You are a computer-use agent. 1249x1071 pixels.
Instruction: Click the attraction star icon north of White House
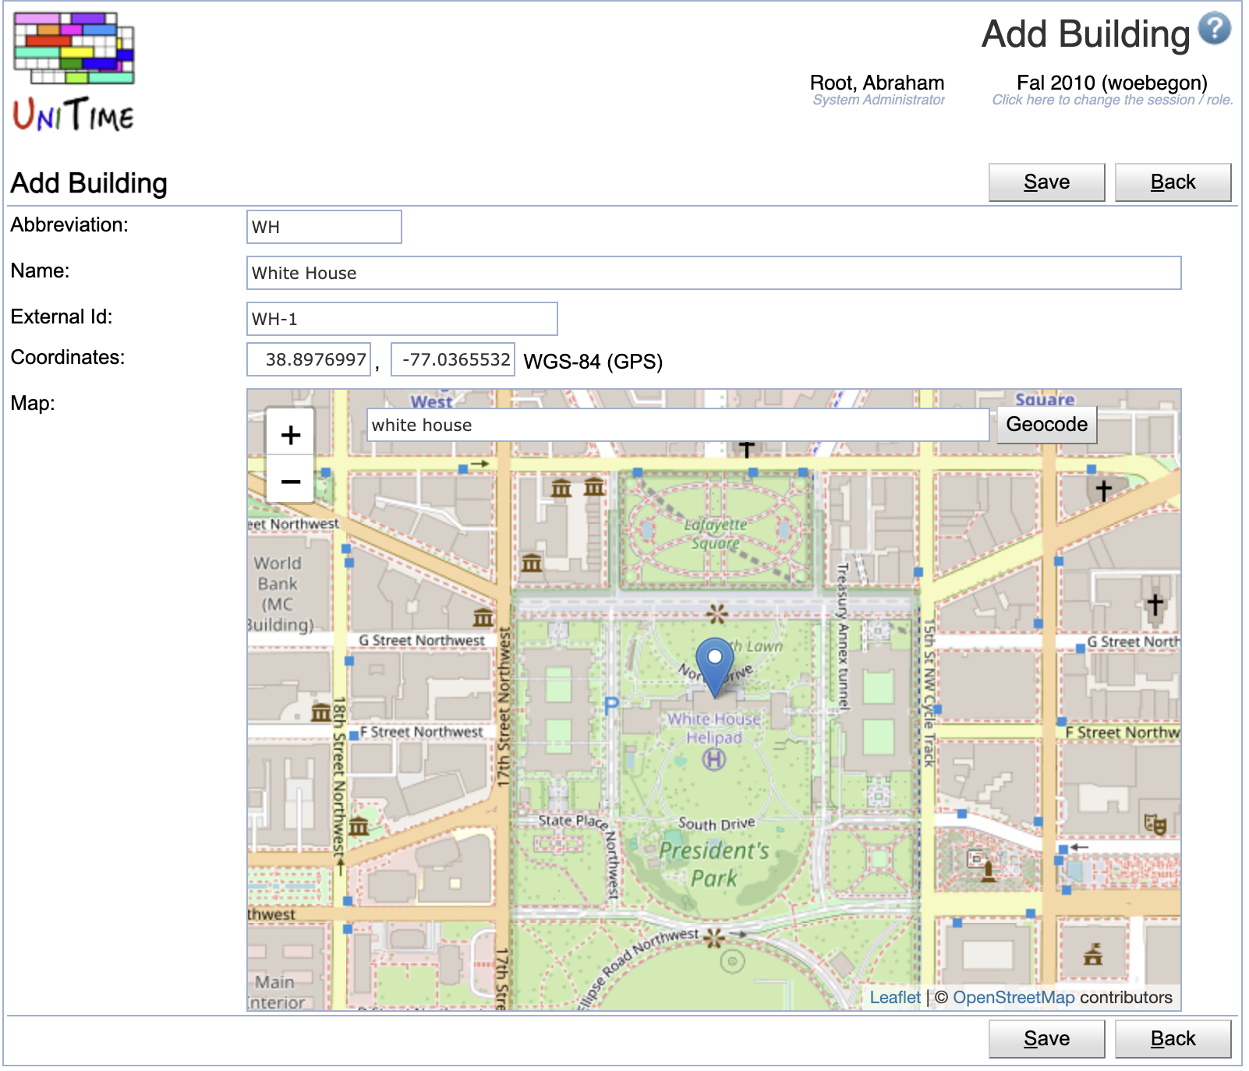click(x=717, y=613)
